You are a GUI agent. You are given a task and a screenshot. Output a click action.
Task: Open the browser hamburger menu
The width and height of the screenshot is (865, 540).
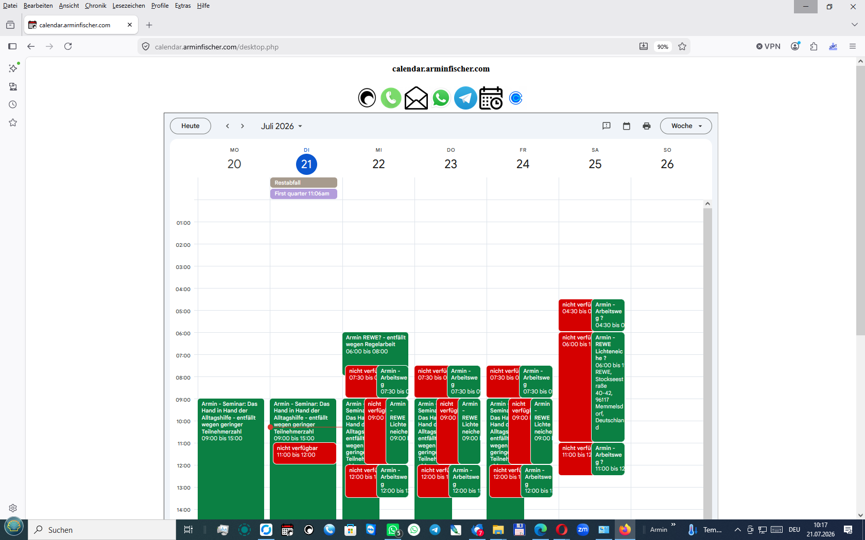853,46
